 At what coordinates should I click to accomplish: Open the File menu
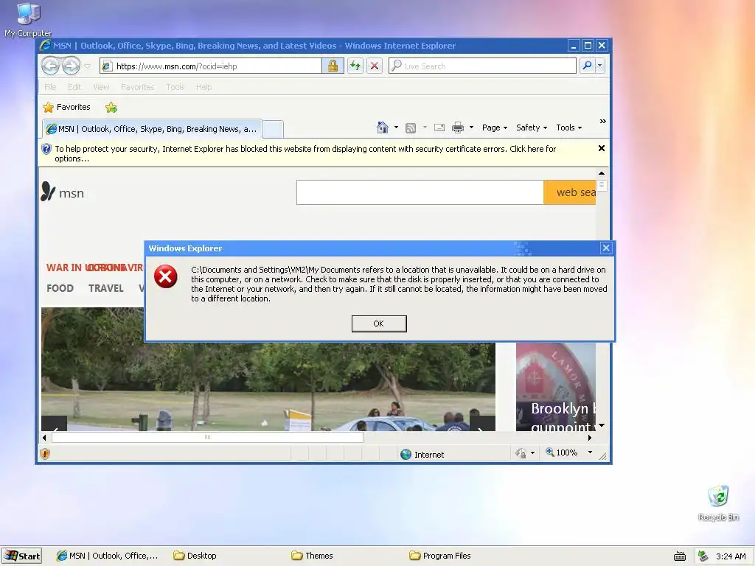tap(50, 87)
